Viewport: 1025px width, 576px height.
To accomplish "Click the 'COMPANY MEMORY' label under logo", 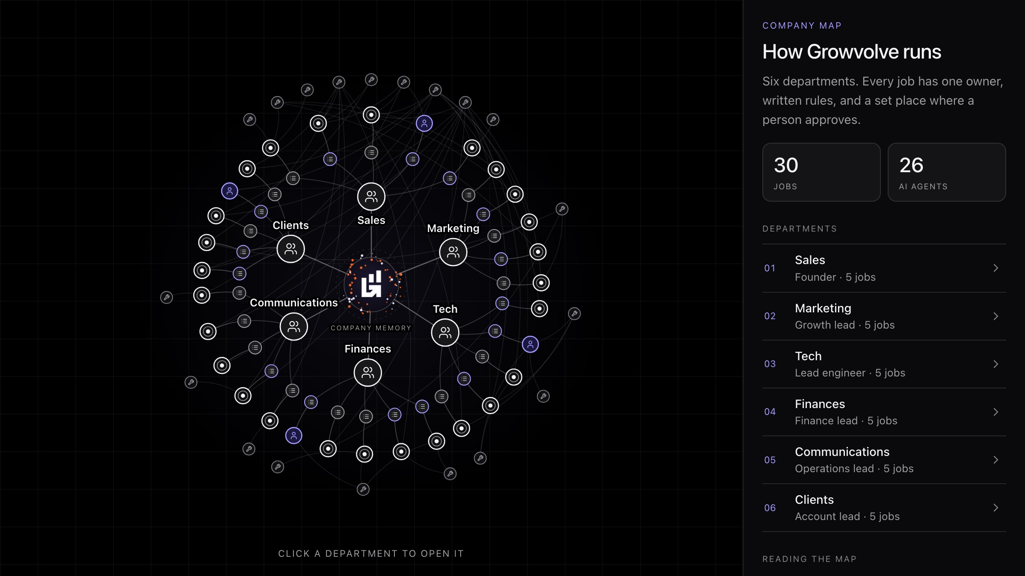I will click(371, 328).
